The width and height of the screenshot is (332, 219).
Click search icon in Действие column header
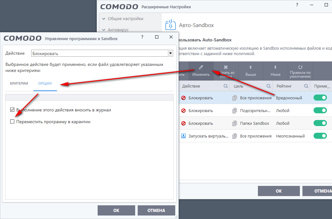[226, 86]
